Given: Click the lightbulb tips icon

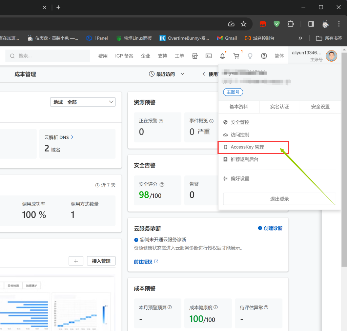Looking at the screenshot, I should pos(250,56).
